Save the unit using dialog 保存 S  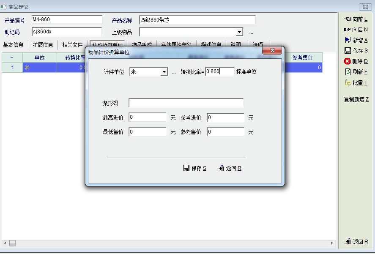tap(186, 168)
